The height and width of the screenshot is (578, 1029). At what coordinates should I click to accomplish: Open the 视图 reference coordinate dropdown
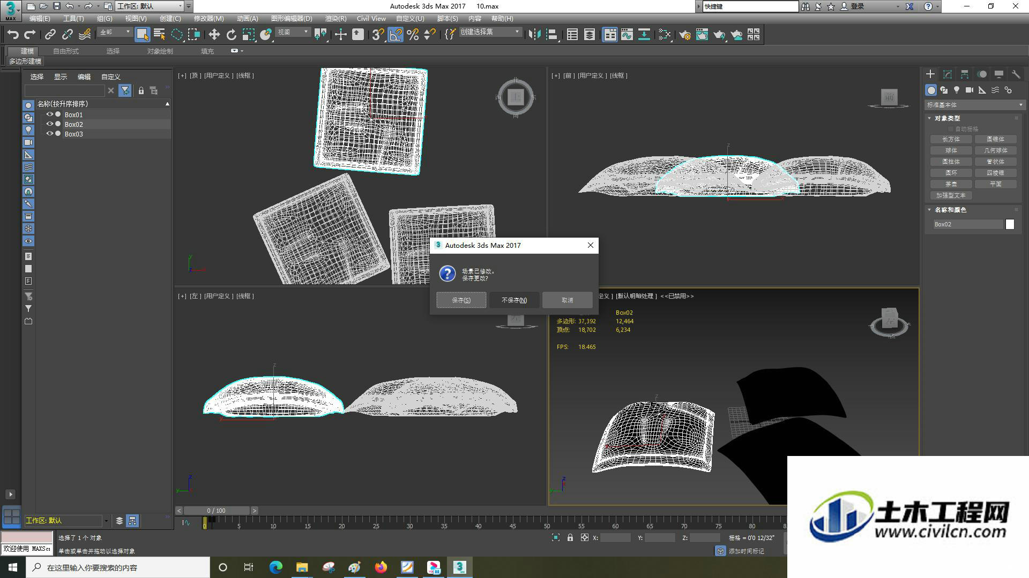[x=293, y=33]
